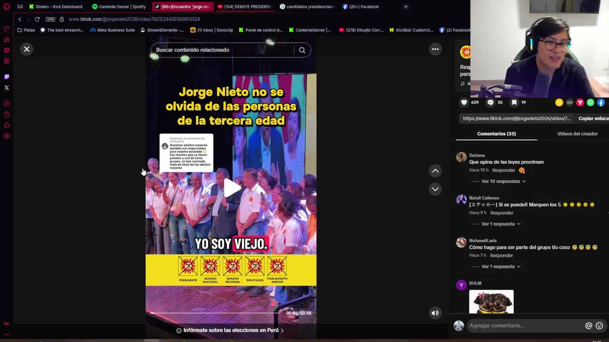Open KickBot Customize bookmark
Screen dimensions: 609x342
point(411,30)
